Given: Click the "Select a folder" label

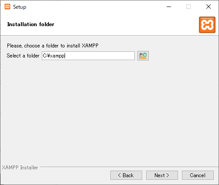Looking at the screenshot, I should click(23, 56).
